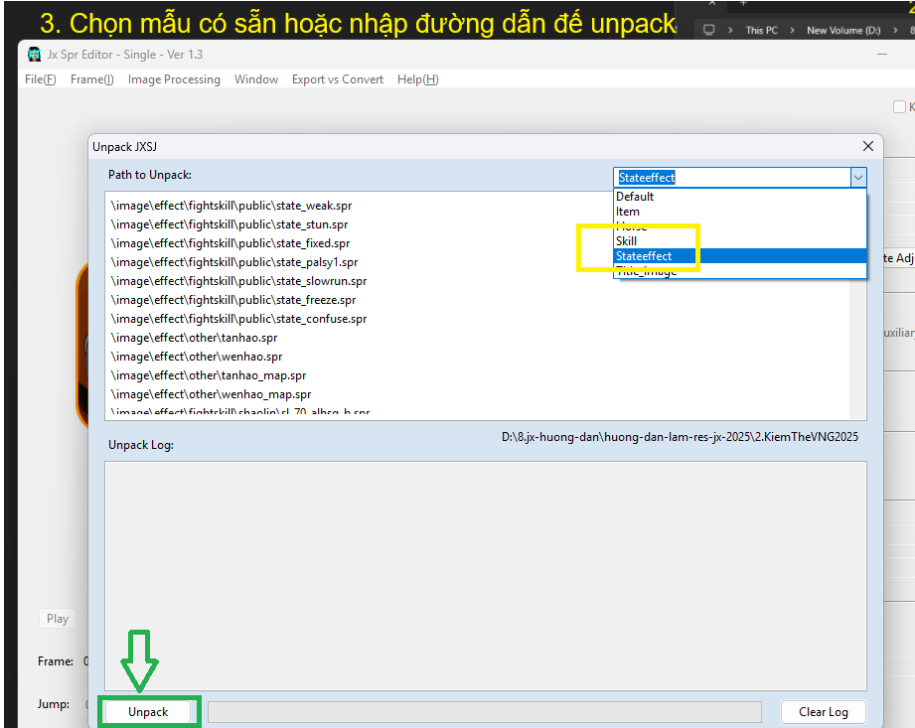The width and height of the screenshot is (915, 728).
Task: Select the highlighted Stateeffect list option
Action: tap(644, 256)
